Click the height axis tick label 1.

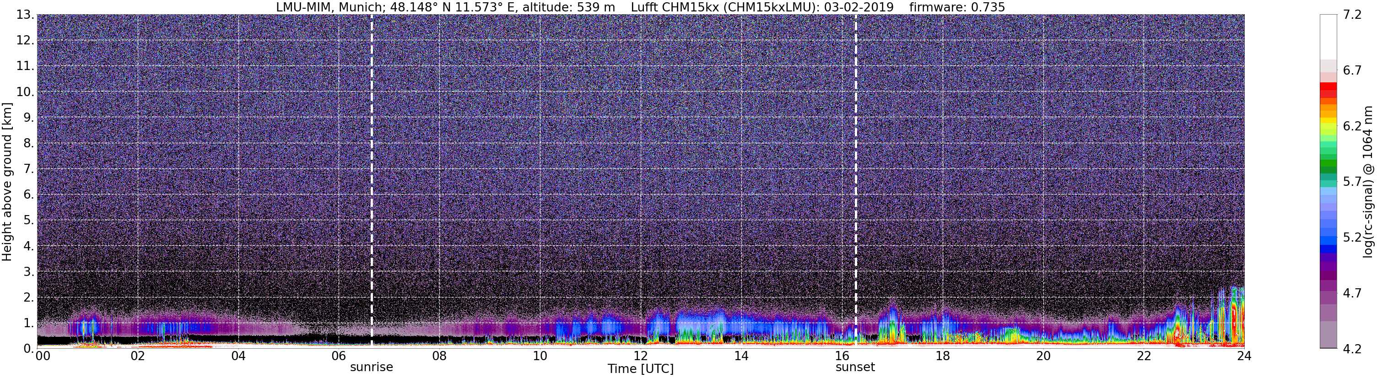pyautogui.click(x=29, y=323)
